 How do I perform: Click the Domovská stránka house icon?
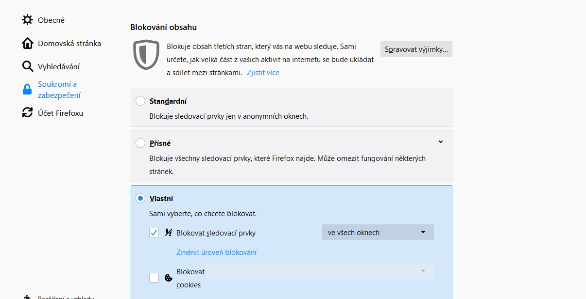[x=27, y=43]
